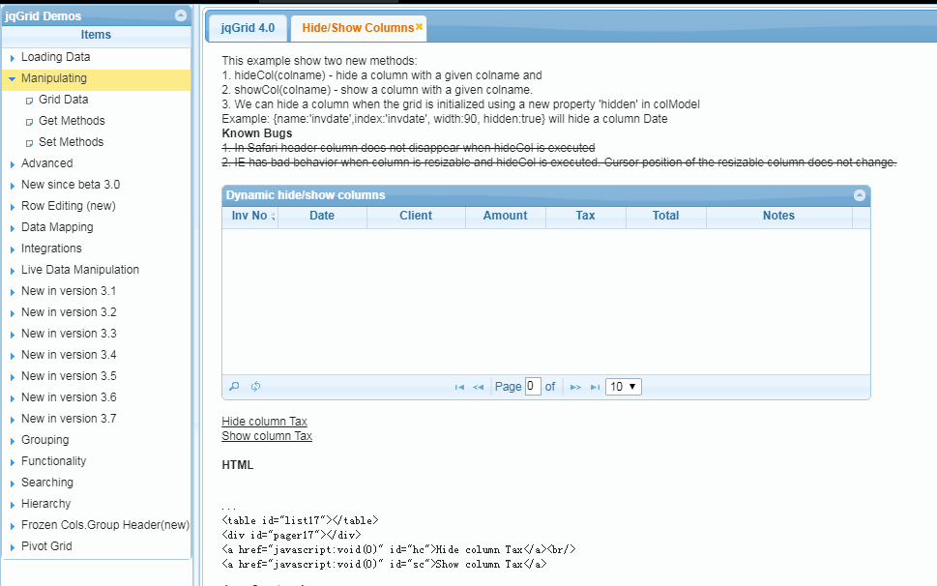Image resolution: width=937 pixels, height=586 pixels.
Task: Expand New in version 3.7 node
Action: tap(12, 420)
